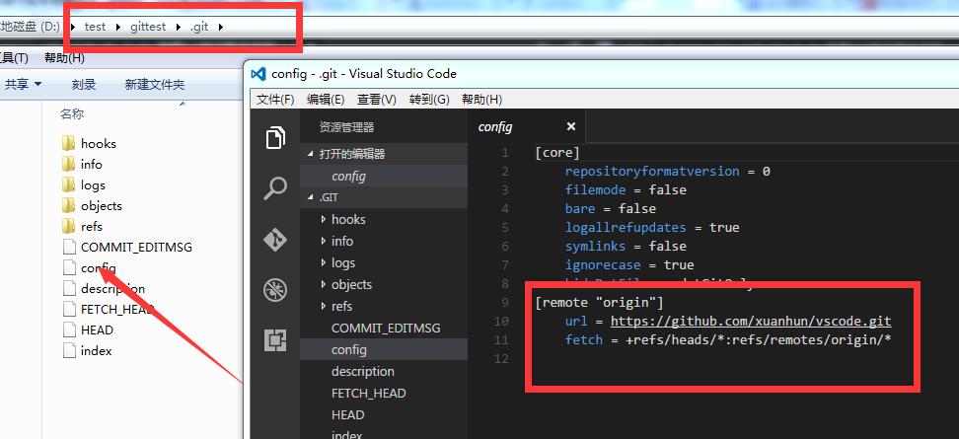
Task: Select COMMIT_EDITMSG in VS Code file tree
Action: click(x=386, y=328)
